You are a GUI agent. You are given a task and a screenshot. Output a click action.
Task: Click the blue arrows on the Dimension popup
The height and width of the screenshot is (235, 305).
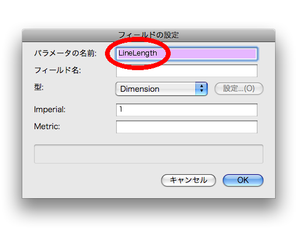[201, 89]
